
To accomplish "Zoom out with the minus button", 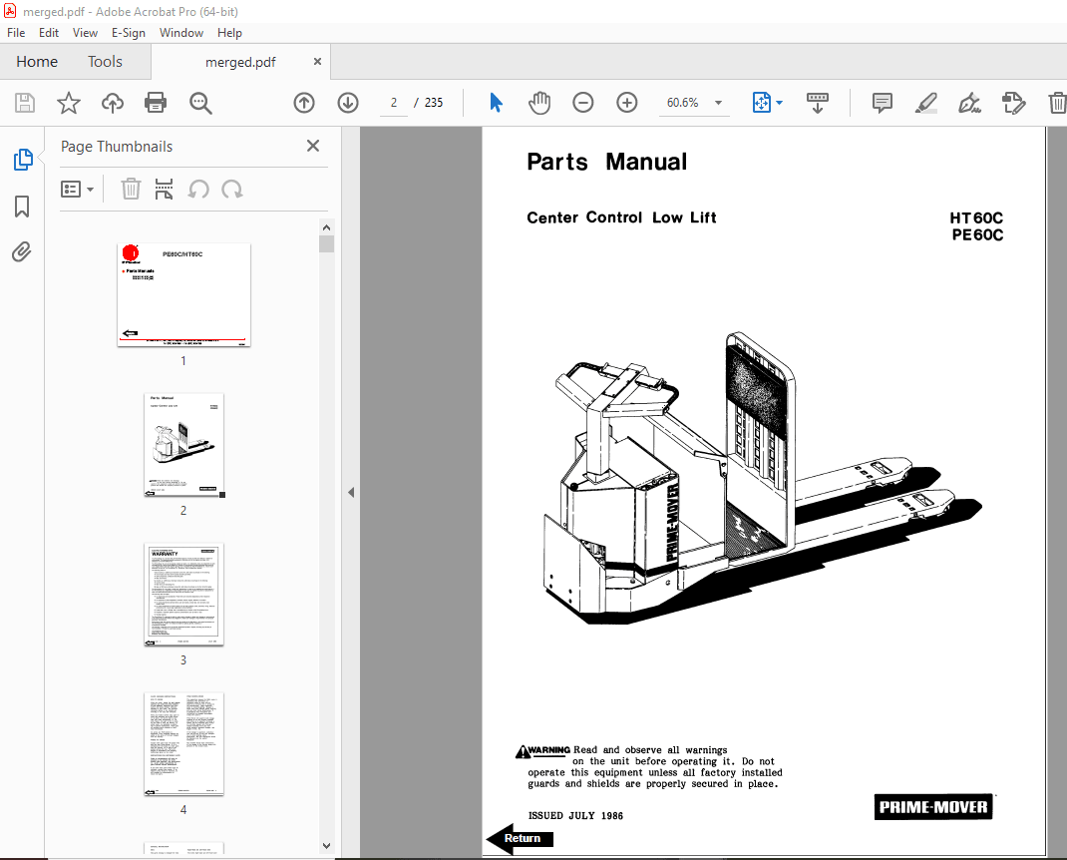I will coord(583,102).
